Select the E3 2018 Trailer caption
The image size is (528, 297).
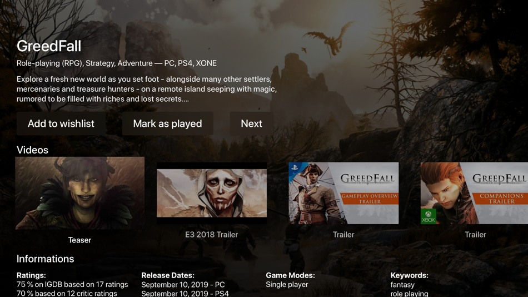click(211, 235)
